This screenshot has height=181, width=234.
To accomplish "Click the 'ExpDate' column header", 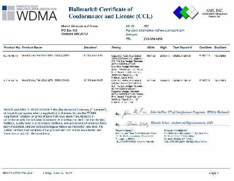I will tap(220, 47).
